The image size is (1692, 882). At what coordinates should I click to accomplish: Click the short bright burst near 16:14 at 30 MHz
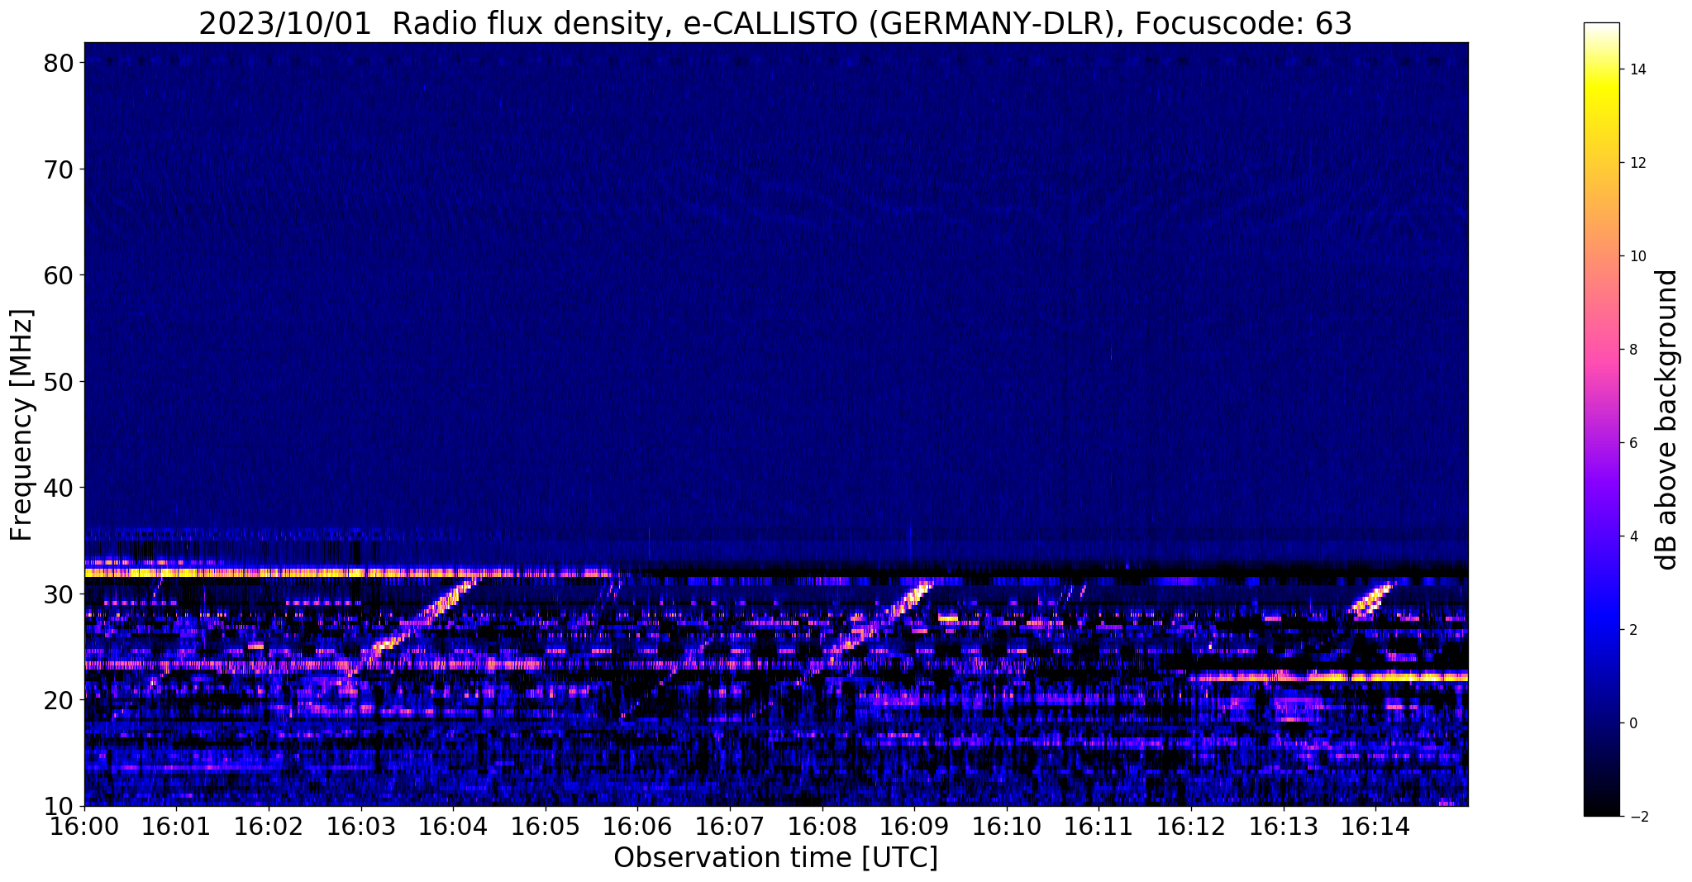tap(1372, 598)
